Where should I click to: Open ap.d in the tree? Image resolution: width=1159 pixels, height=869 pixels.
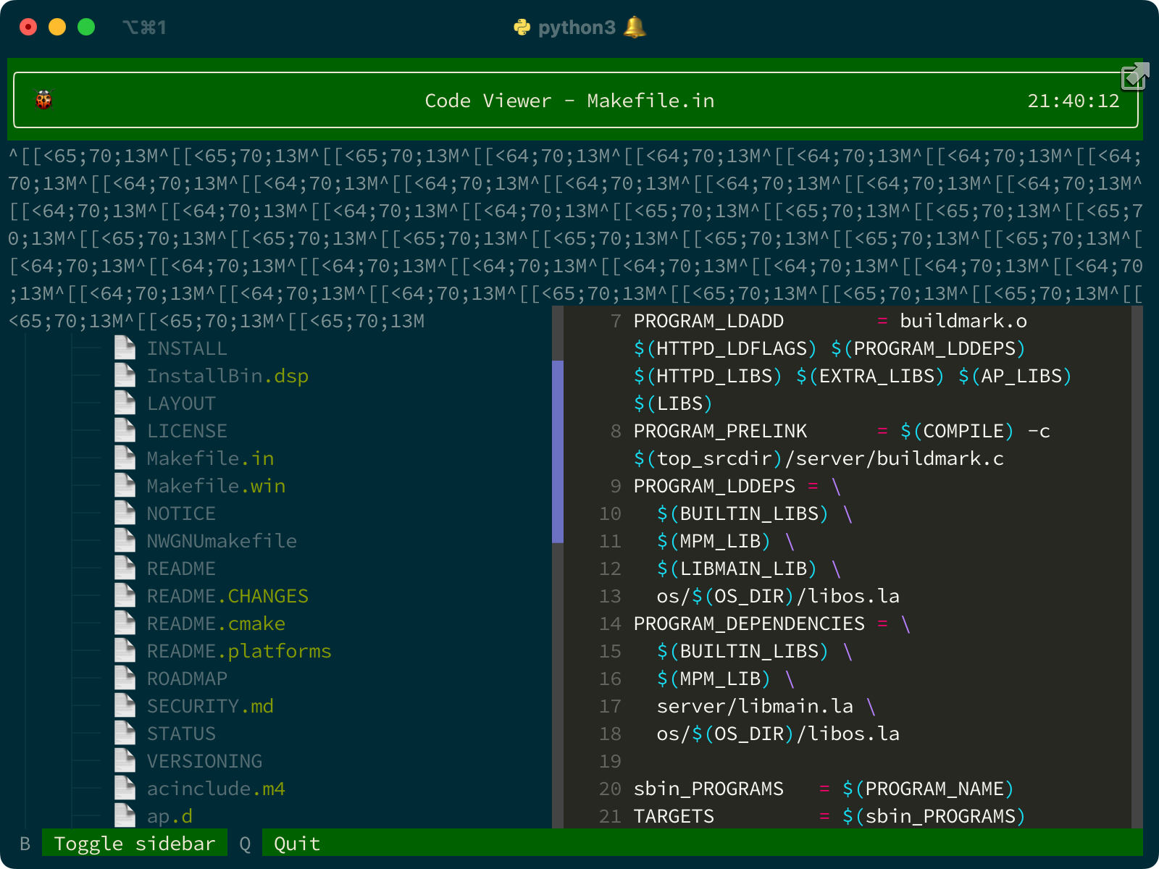(170, 816)
